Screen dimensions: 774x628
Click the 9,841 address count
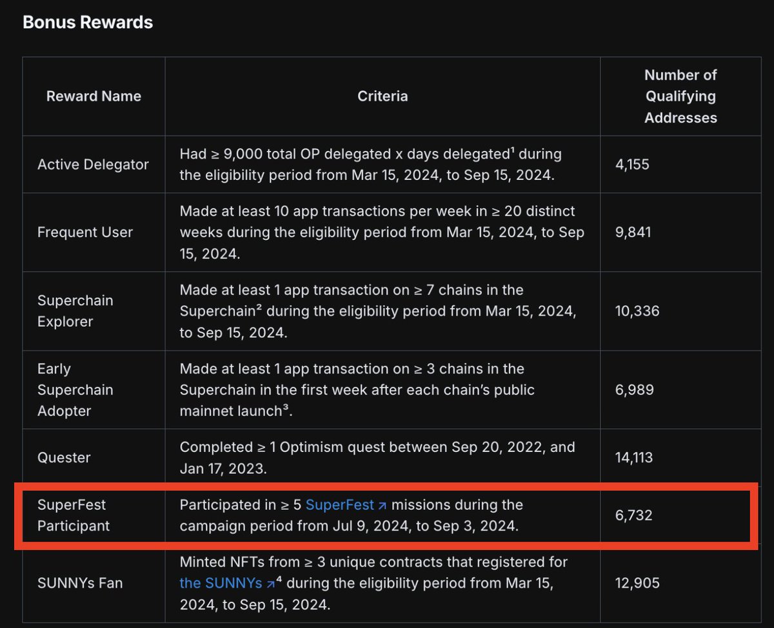633,233
